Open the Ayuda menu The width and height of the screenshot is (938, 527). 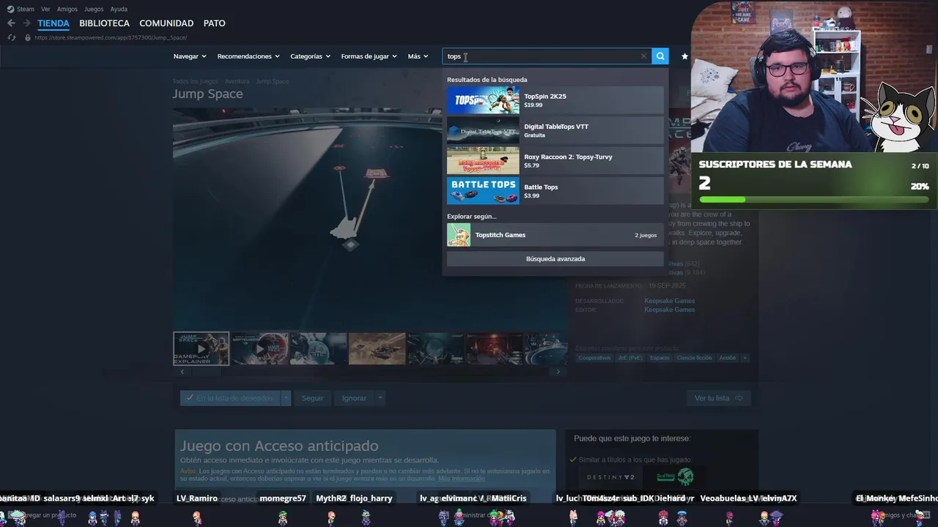[119, 9]
